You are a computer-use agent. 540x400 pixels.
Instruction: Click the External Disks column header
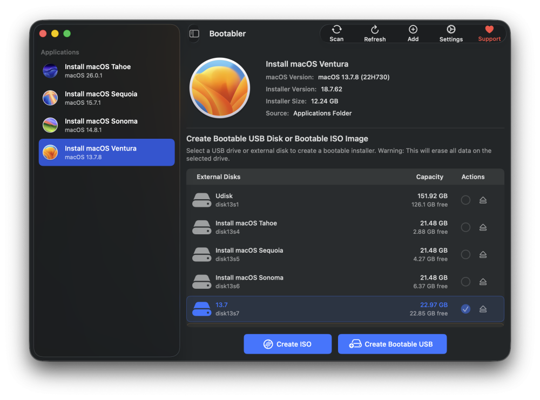tap(218, 177)
